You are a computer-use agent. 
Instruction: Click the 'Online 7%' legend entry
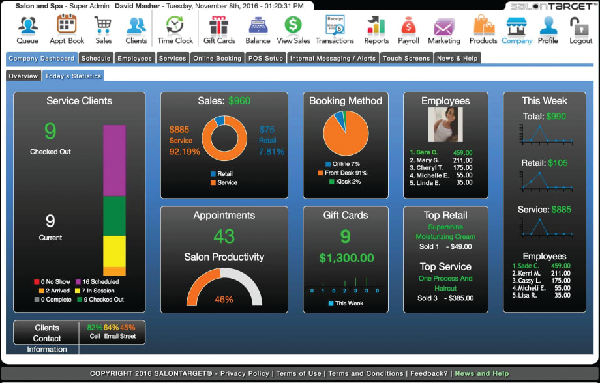click(342, 164)
